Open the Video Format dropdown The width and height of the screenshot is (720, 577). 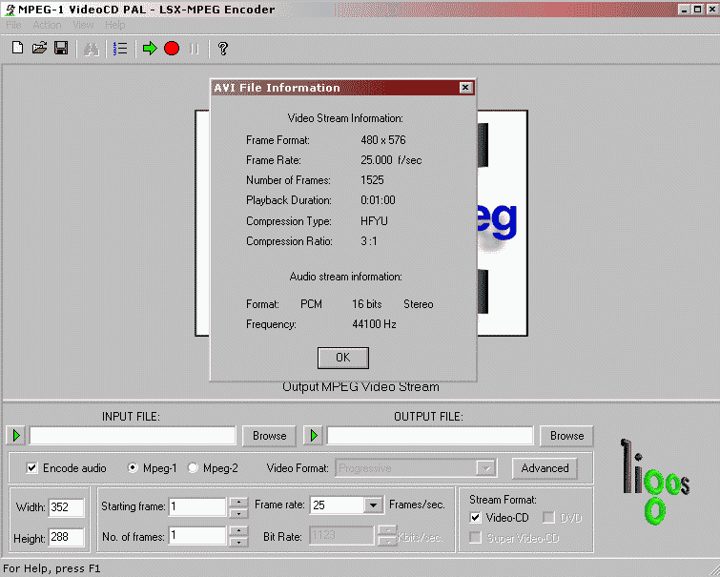tap(485, 468)
